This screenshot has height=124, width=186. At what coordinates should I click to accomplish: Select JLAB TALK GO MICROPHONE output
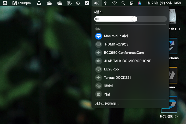point(130,61)
